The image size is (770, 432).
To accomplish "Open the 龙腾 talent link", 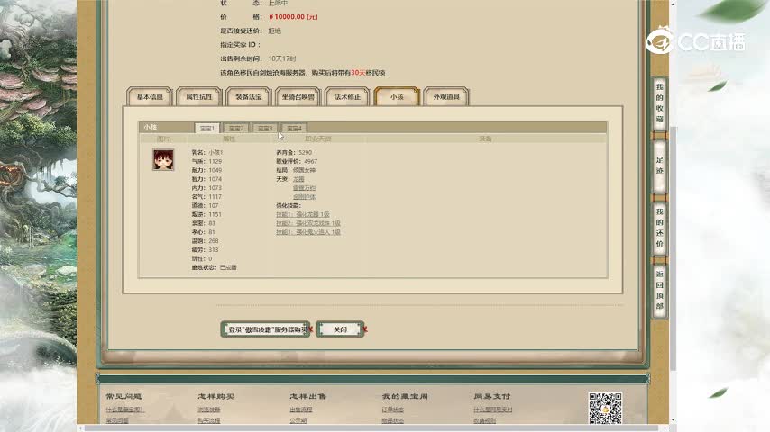I will click(x=298, y=179).
